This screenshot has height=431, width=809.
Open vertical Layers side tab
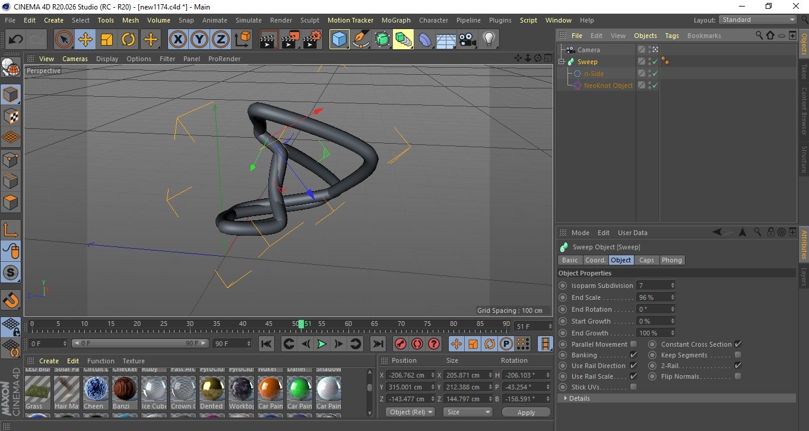tap(804, 277)
